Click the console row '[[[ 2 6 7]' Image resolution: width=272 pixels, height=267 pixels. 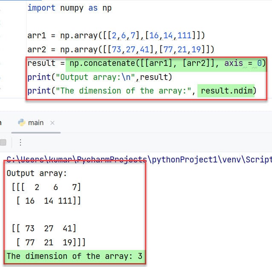46,187
